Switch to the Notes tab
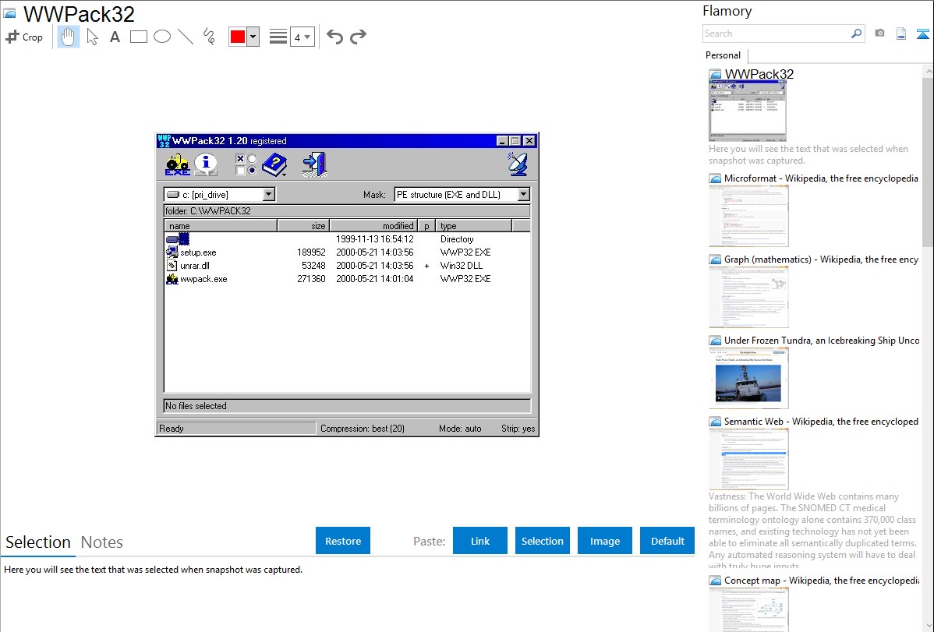Screen dimensions: 934x632 coord(102,542)
